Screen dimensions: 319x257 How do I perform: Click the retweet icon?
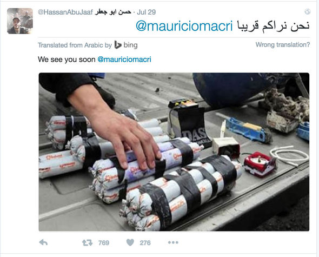pos(87,242)
